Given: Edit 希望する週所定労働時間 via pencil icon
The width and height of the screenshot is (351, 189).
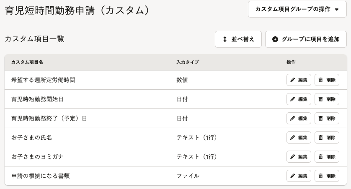Looking at the screenshot, I should click(293, 80).
